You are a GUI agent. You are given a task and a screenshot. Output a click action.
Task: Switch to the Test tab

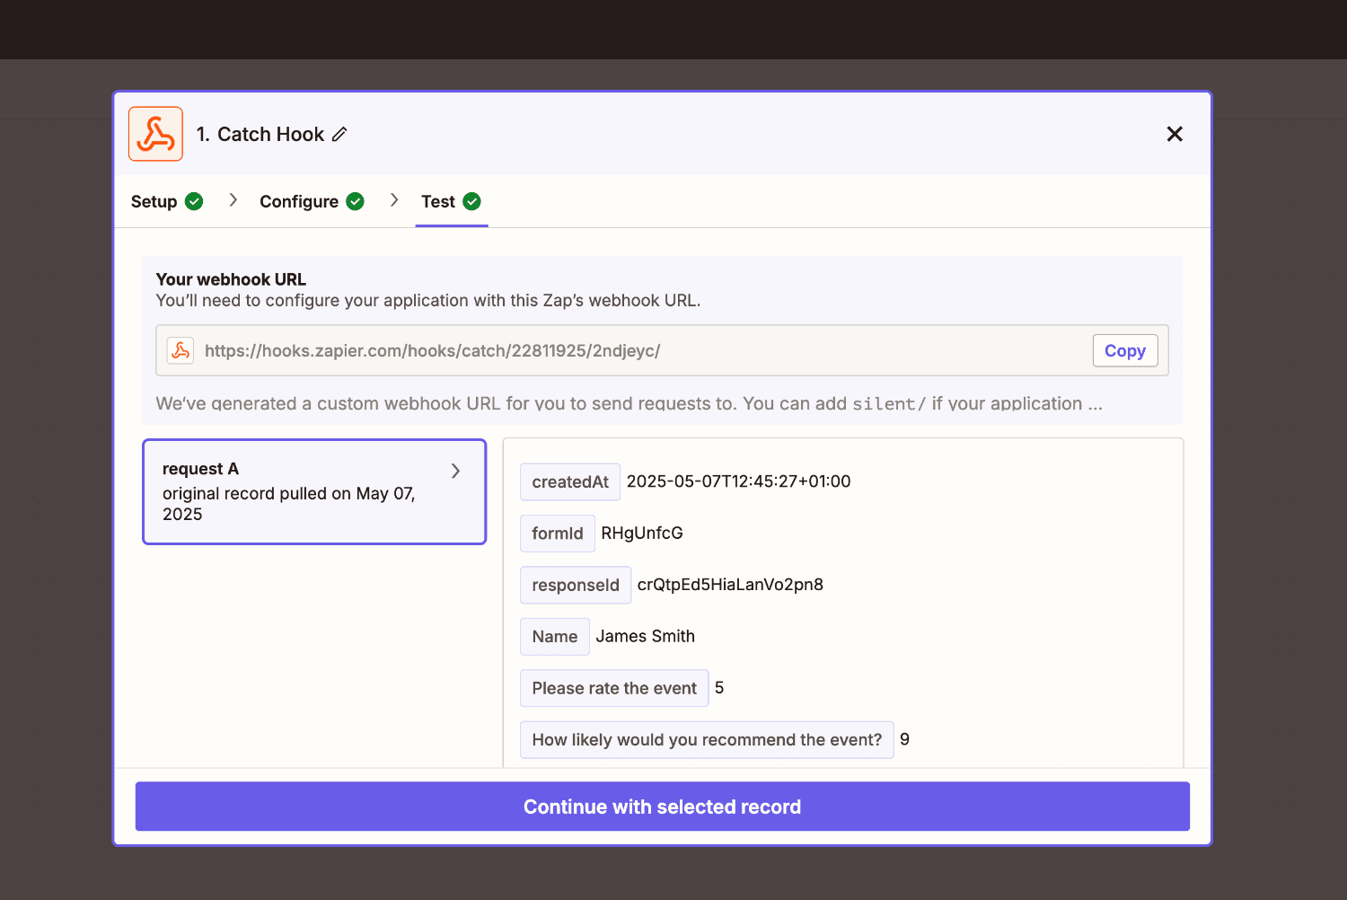click(452, 201)
